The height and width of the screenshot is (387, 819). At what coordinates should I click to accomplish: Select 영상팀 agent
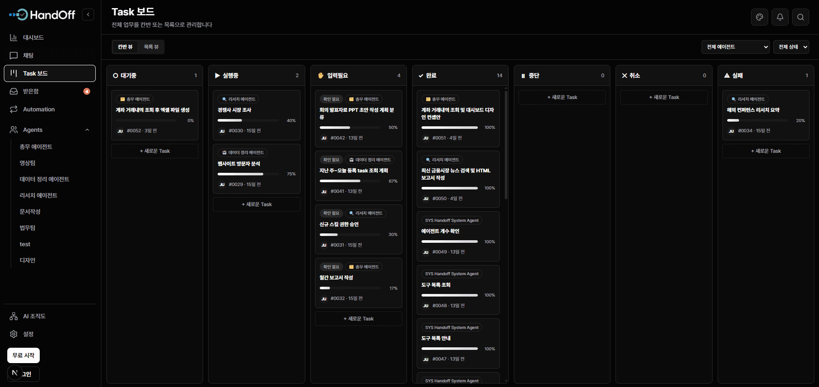point(27,163)
